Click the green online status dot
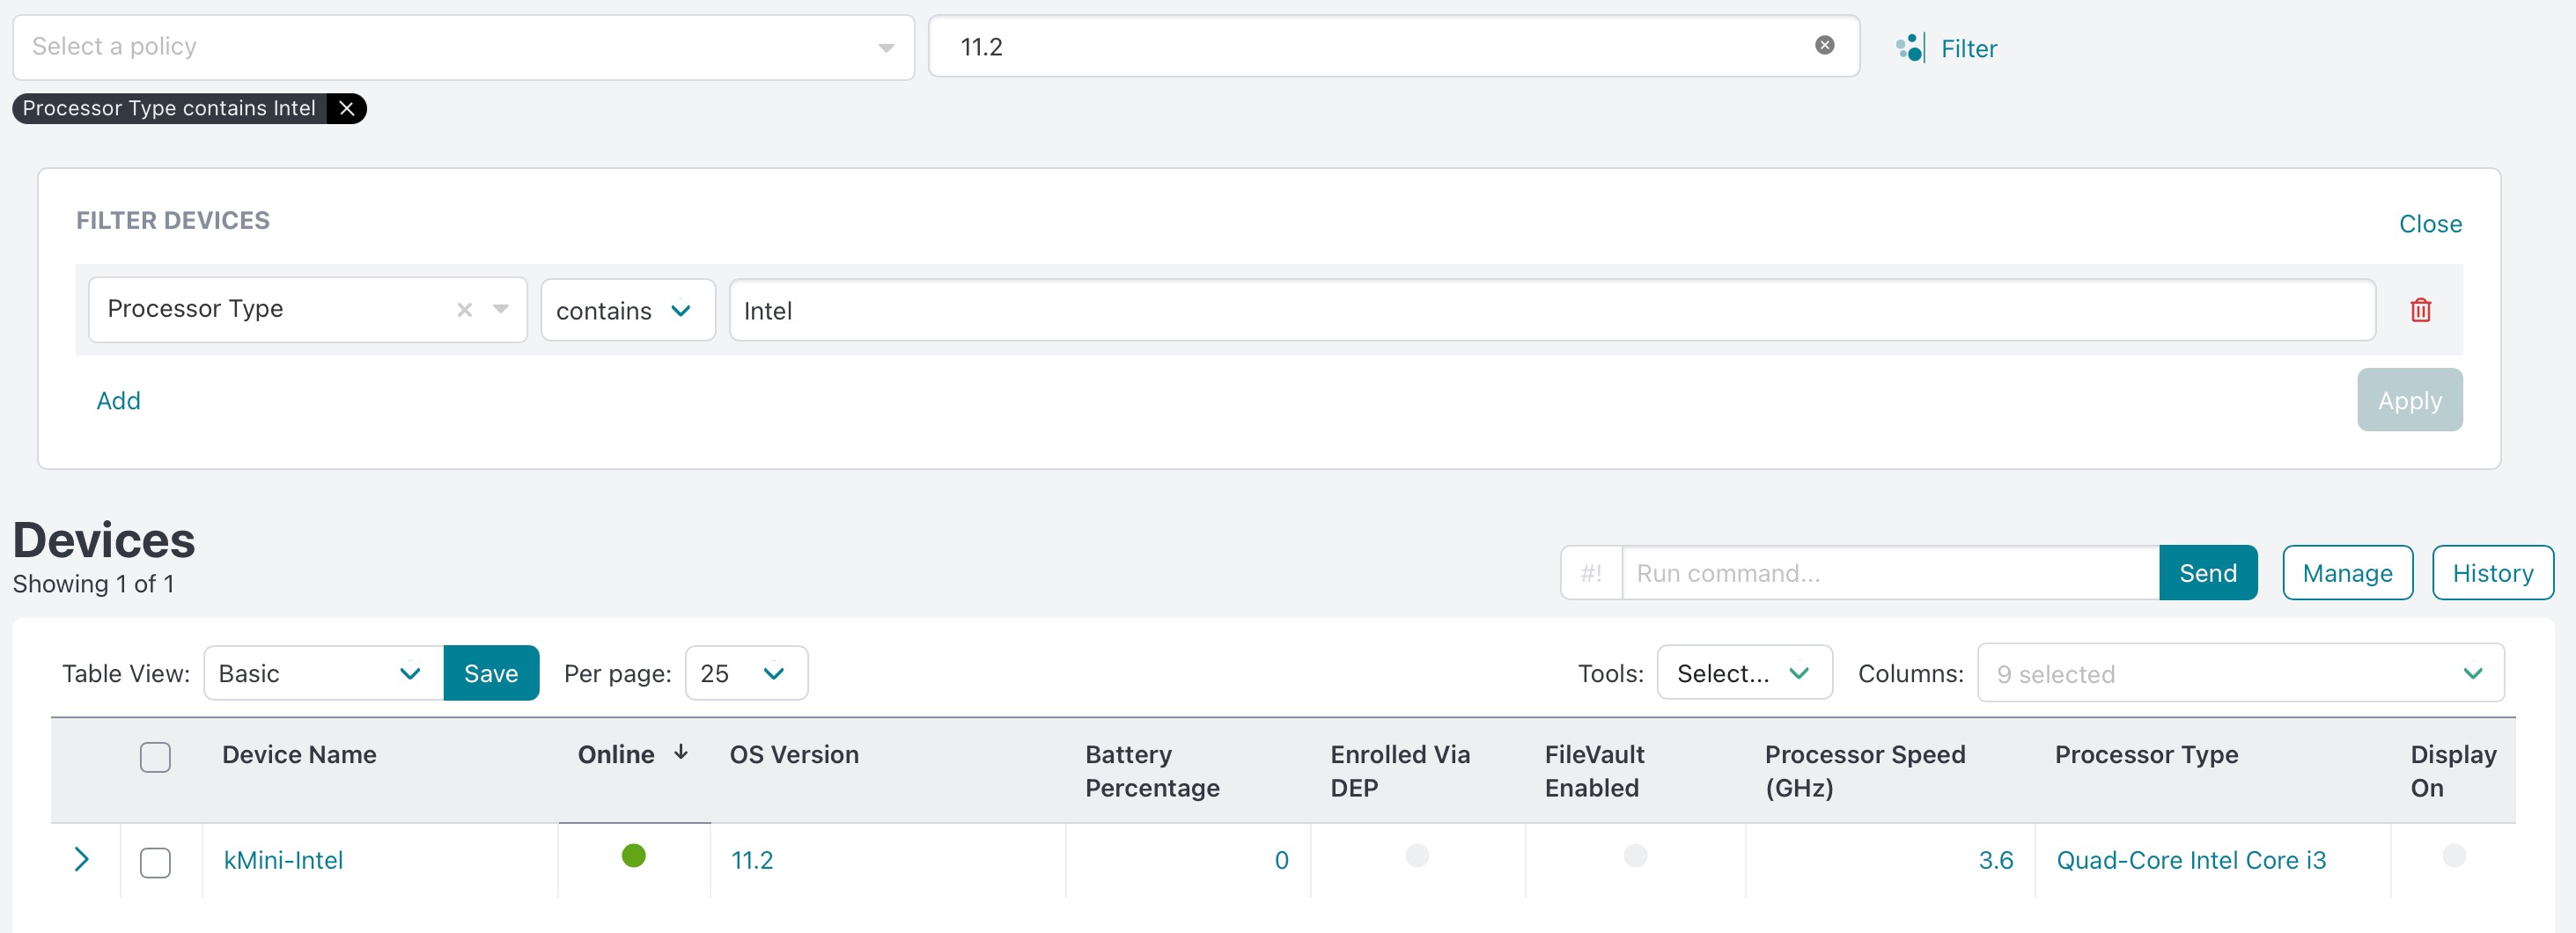This screenshot has height=933, width=2576. click(x=633, y=856)
